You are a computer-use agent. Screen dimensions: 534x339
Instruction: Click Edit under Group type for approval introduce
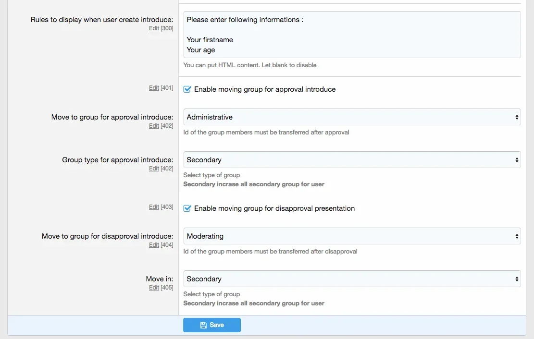[154, 169]
